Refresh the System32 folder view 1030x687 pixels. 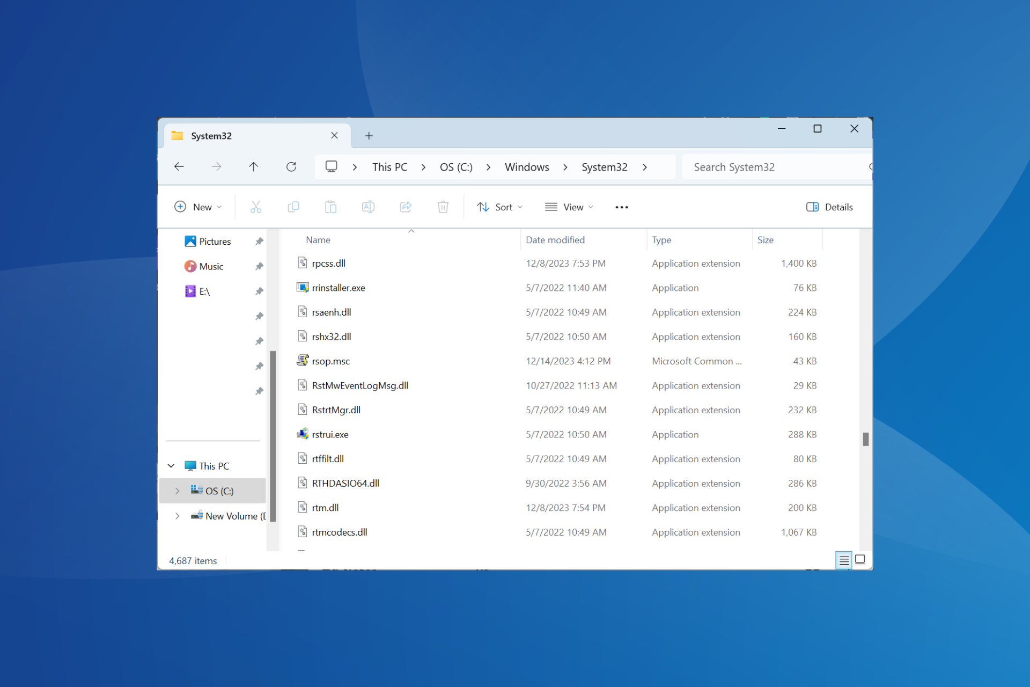pyautogui.click(x=291, y=167)
